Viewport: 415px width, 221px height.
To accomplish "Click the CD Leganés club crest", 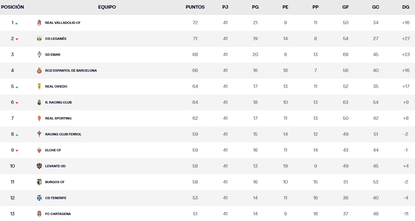I will 40,38.
